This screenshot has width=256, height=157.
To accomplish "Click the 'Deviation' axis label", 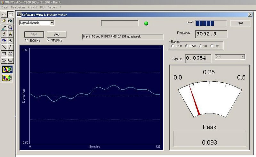I will (x=23, y=96).
